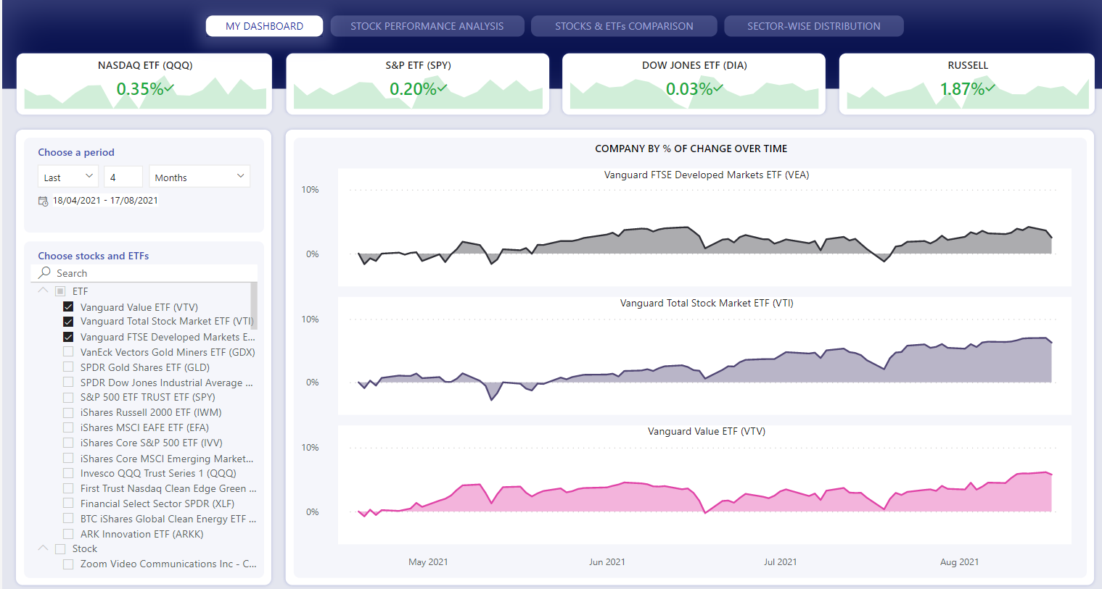Check Zoom Video Communications Inc stock
Screen dimensions: 1102x589
(x=68, y=564)
